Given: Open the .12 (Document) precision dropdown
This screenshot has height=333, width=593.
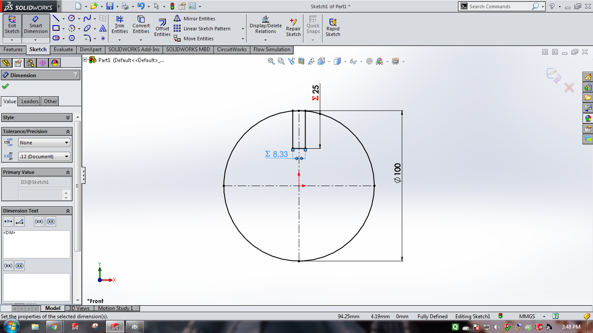Looking at the screenshot, I should click(44, 157).
